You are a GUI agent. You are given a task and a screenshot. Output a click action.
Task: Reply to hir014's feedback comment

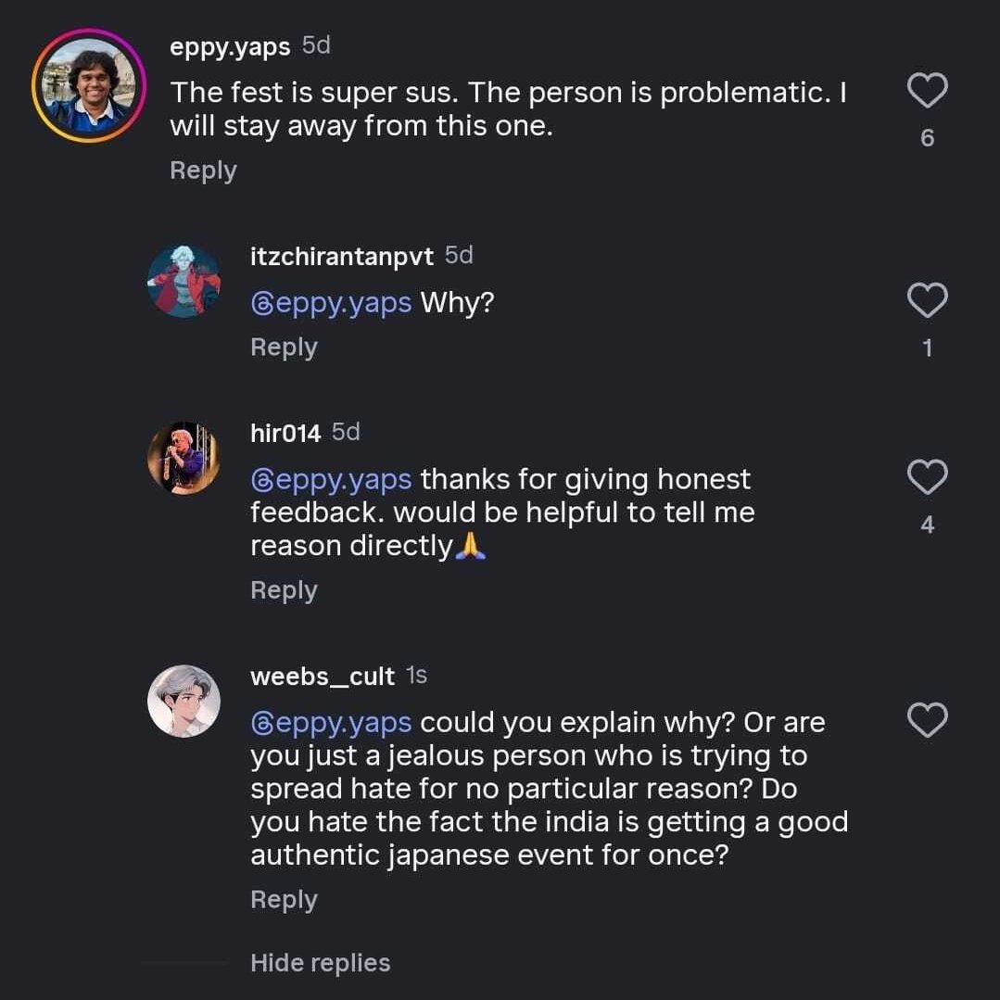pos(284,590)
